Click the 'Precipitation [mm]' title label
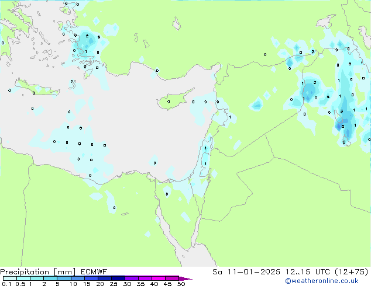 [x=38, y=272]
